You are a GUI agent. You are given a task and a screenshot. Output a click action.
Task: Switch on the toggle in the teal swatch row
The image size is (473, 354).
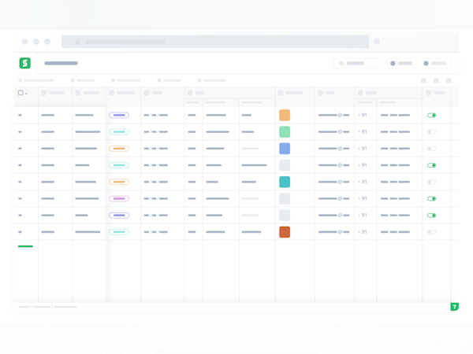click(x=432, y=183)
